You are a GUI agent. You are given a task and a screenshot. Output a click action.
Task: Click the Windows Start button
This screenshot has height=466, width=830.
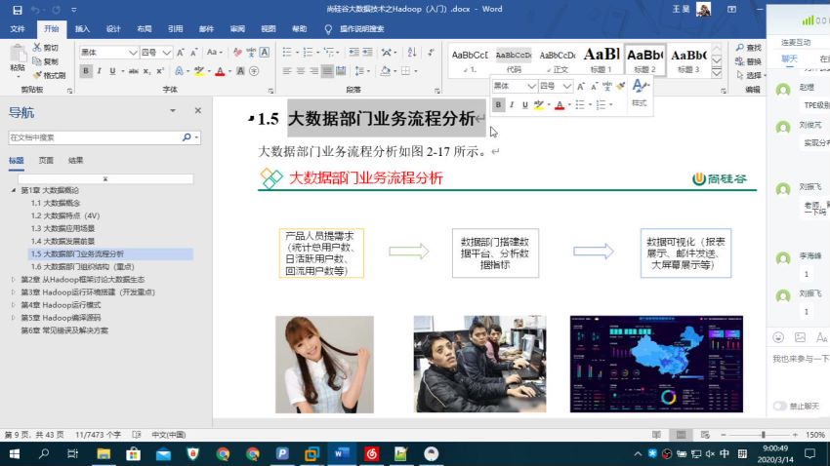15,454
